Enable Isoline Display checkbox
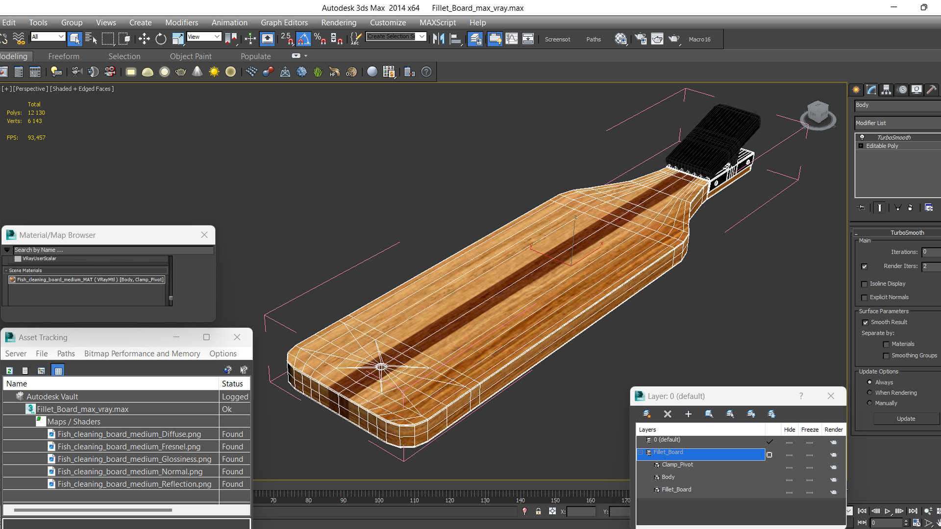The width and height of the screenshot is (941, 529). pyautogui.click(x=864, y=284)
